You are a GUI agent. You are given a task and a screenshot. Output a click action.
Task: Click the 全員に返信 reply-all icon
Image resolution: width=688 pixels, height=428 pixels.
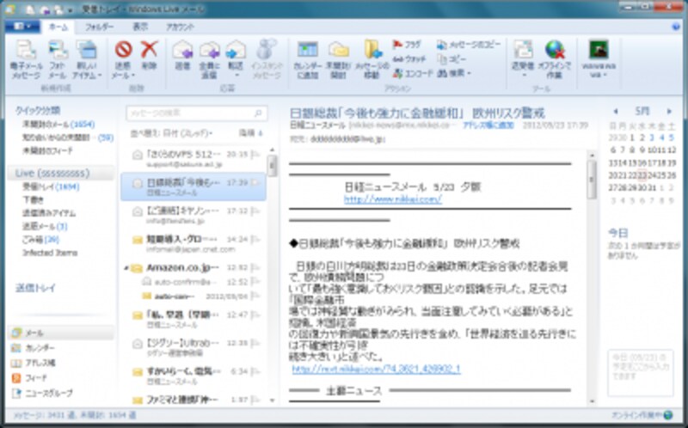coord(209,50)
